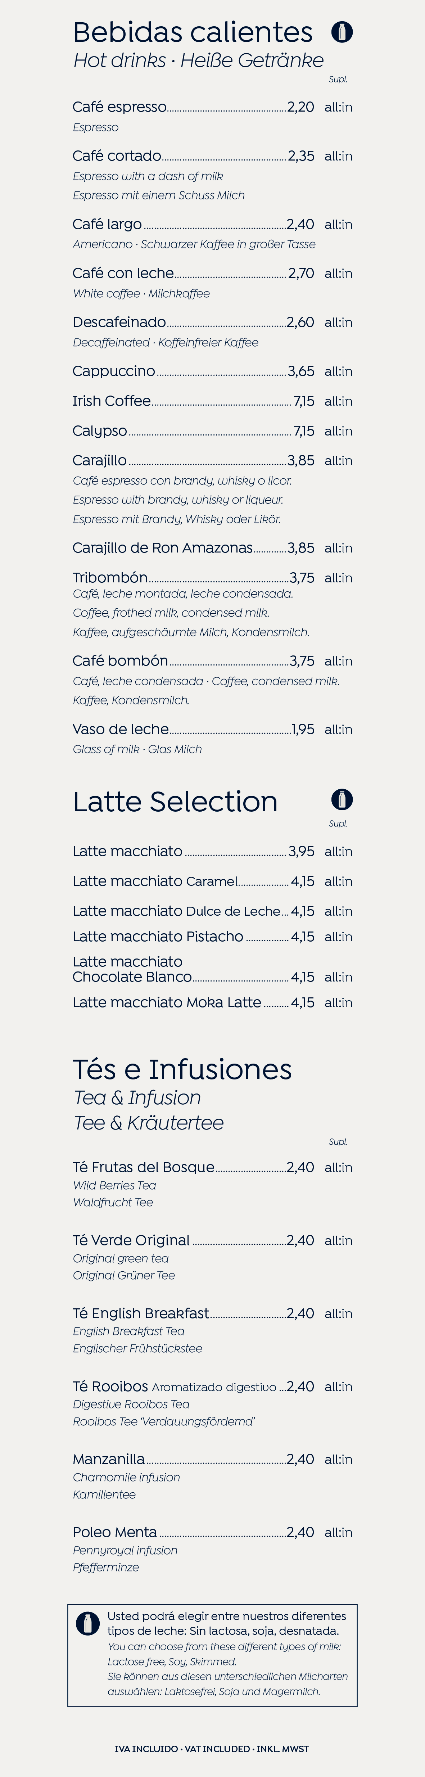This screenshot has height=1777, width=425.
Task: Choose the Manzanilla infusion
Action: pos(109,1459)
